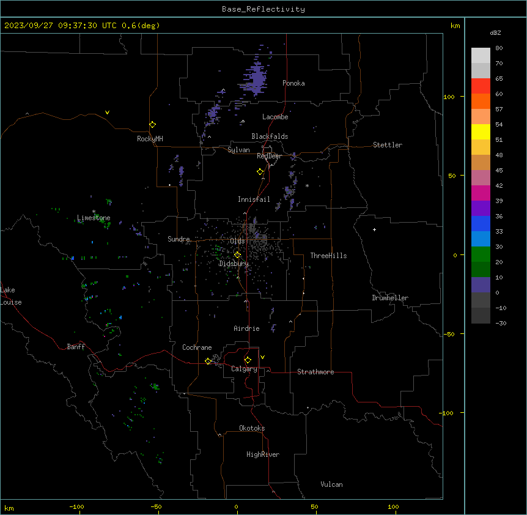Click the Okotoks label
527x515 pixels.
point(252,428)
